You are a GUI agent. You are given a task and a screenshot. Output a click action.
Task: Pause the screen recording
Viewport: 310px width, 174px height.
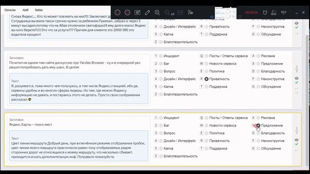pyautogui.click(x=117, y=13)
